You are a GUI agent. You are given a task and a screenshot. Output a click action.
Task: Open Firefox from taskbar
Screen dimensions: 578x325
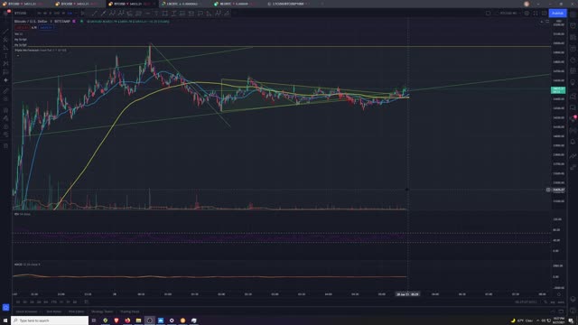[127, 320]
